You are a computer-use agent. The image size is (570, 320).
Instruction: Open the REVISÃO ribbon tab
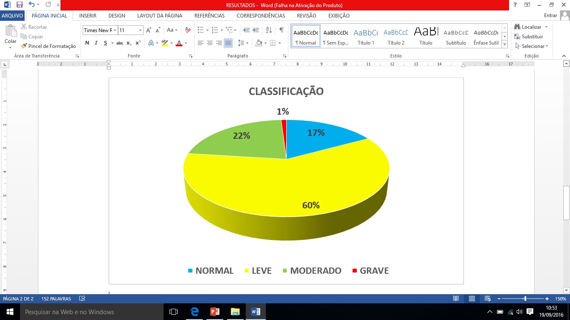[x=306, y=16]
